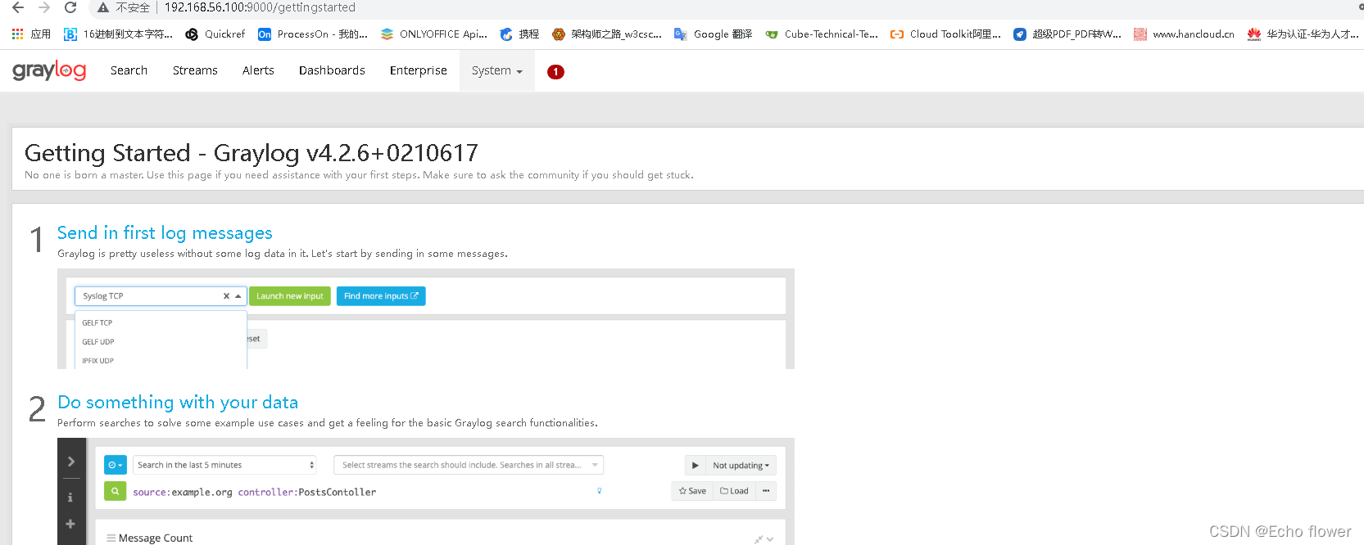This screenshot has height=545, width=1364.
Task: Click the plus icon in dark sidebar
Action: pyautogui.click(x=70, y=524)
